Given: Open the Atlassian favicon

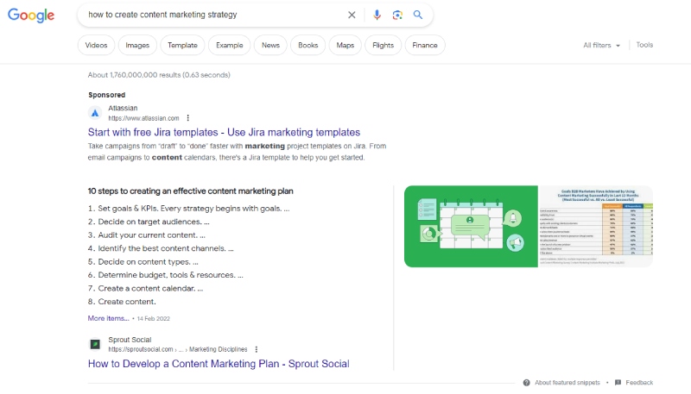Looking at the screenshot, I should (95, 113).
